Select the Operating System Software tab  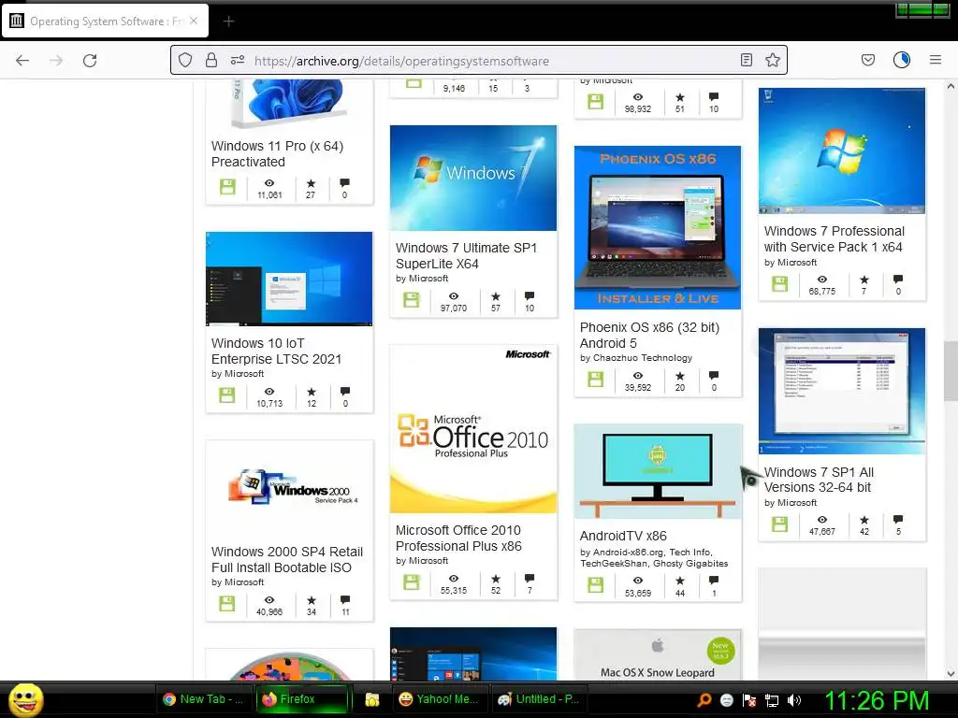pos(105,21)
